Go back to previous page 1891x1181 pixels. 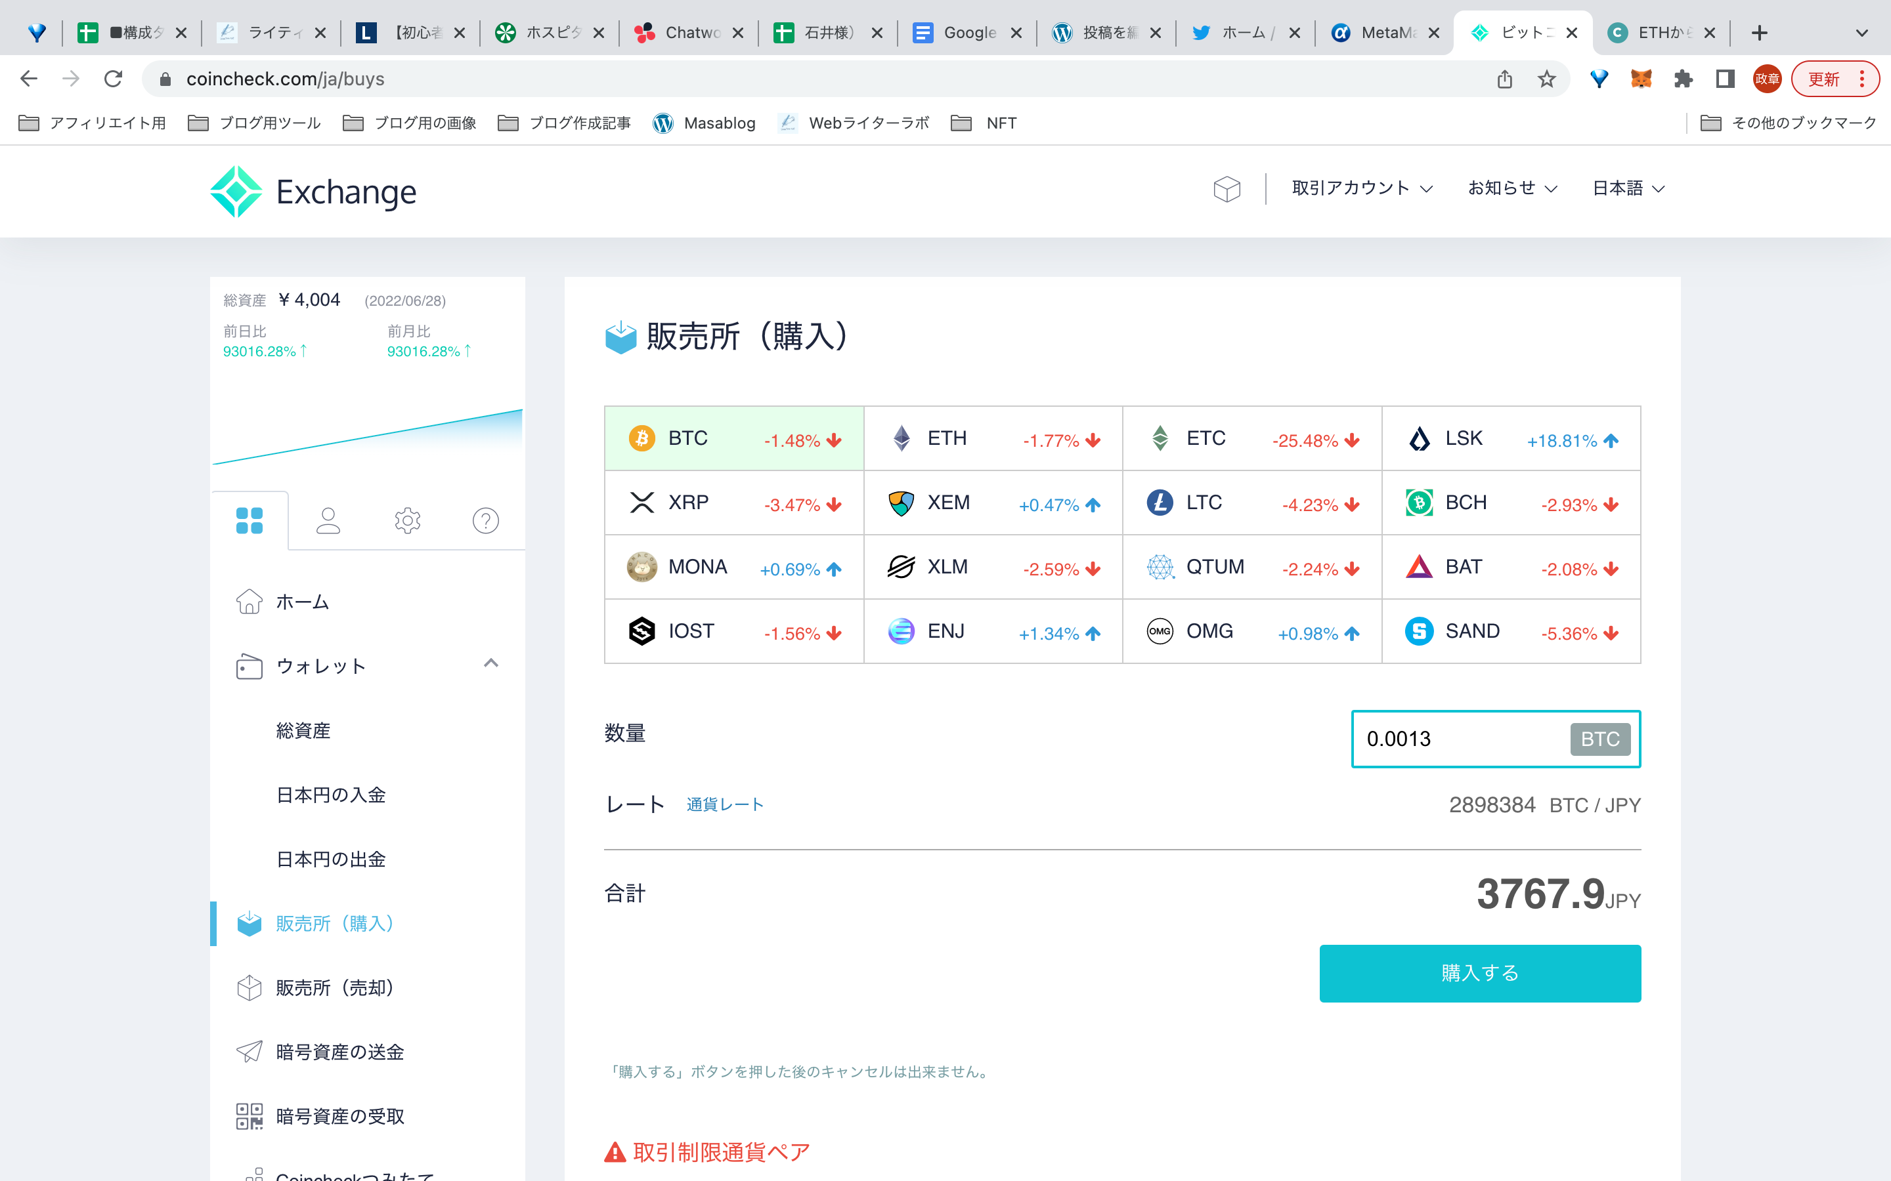pyautogui.click(x=29, y=79)
